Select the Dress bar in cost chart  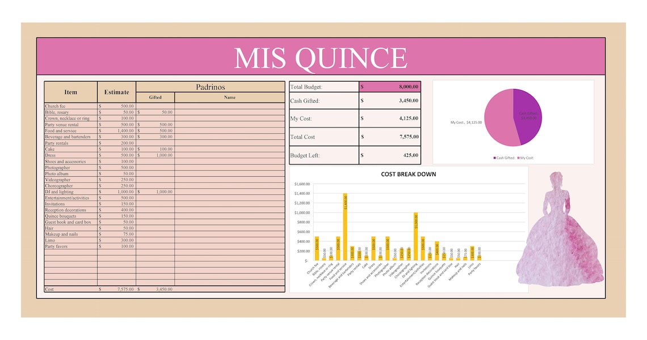pos(373,248)
